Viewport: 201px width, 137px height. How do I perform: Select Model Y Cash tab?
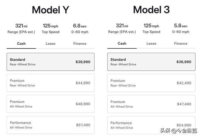[21, 44]
